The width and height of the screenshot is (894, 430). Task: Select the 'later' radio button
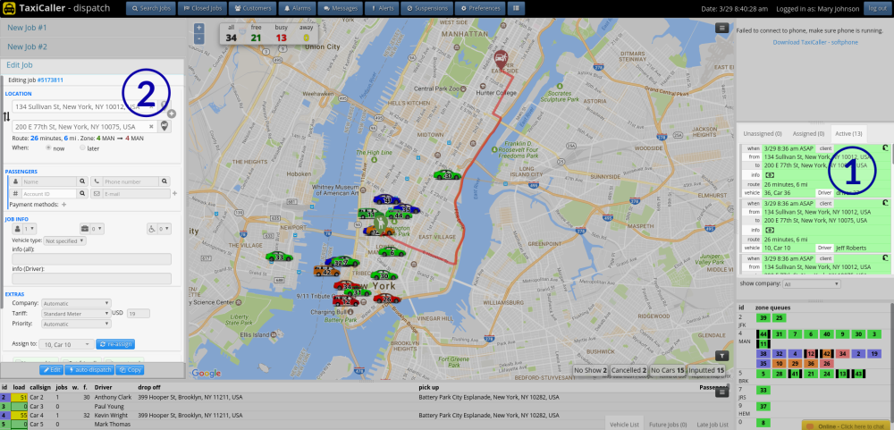pyautogui.click(x=82, y=148)
